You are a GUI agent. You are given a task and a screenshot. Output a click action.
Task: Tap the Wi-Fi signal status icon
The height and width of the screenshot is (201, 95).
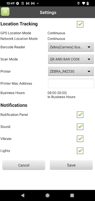[83, 3]
